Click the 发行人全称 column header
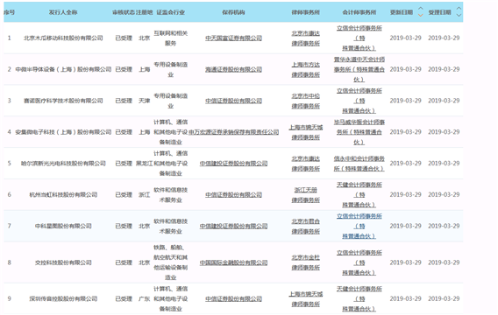This screenshot has width=498, height=315. pyautogui.click(x=63, y=12)
